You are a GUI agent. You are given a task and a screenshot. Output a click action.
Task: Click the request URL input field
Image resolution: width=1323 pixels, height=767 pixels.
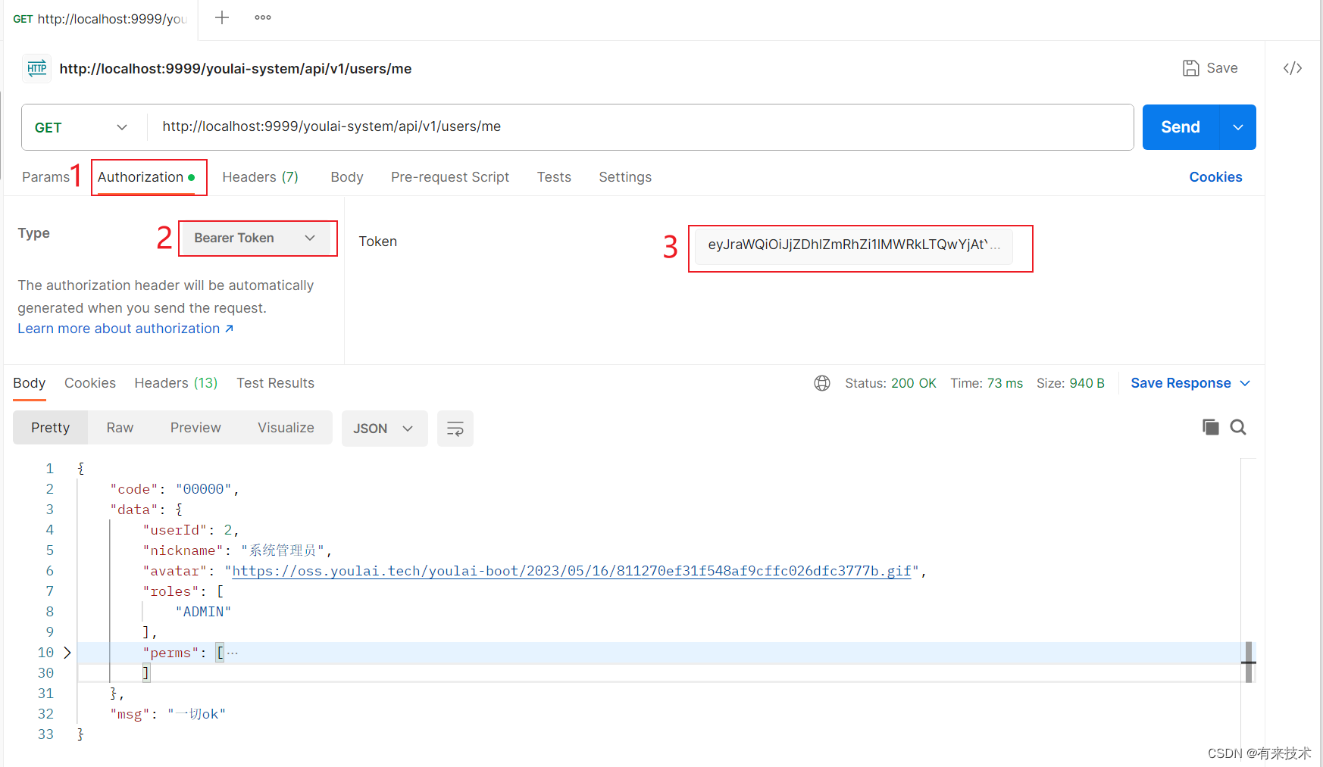[x=640, y=127]
